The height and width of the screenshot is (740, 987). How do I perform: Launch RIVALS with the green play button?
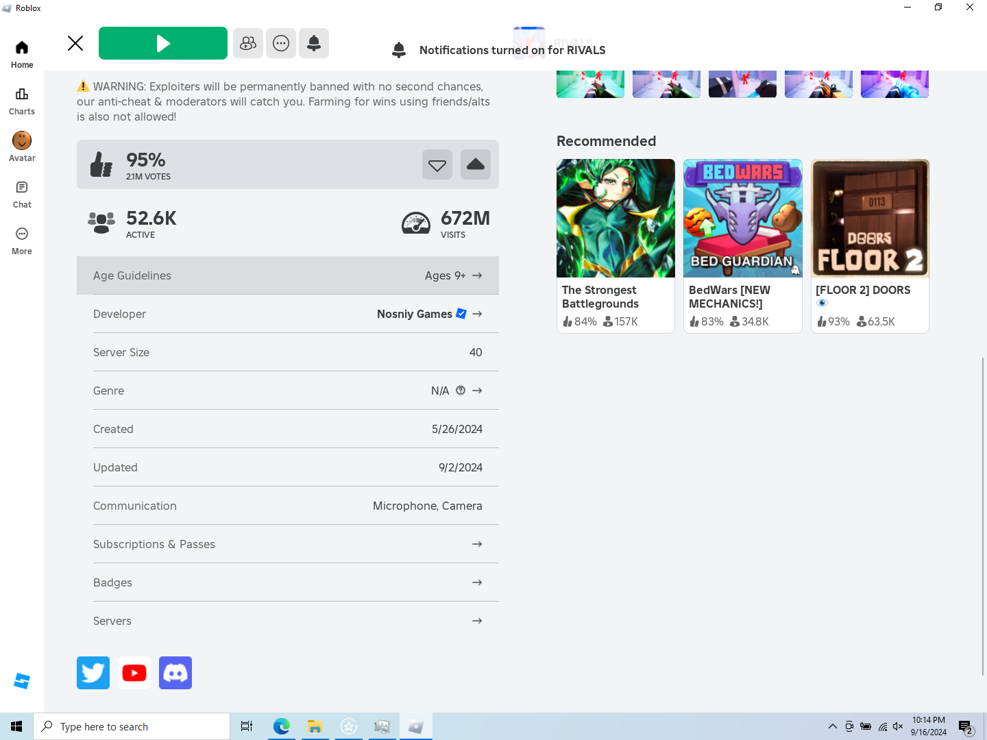pos(163,43)
